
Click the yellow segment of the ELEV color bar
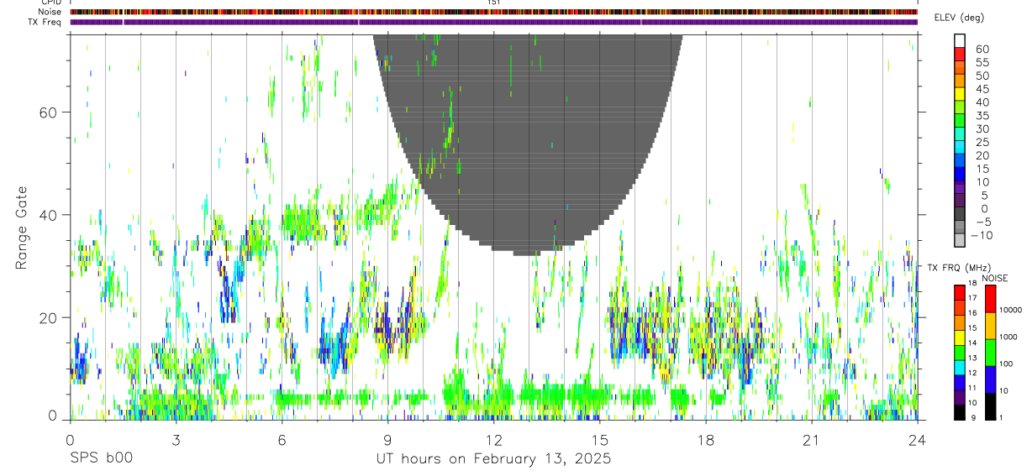(960, 93)
